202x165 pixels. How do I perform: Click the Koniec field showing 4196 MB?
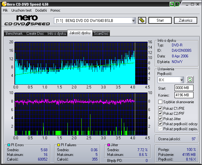[184, 95]
